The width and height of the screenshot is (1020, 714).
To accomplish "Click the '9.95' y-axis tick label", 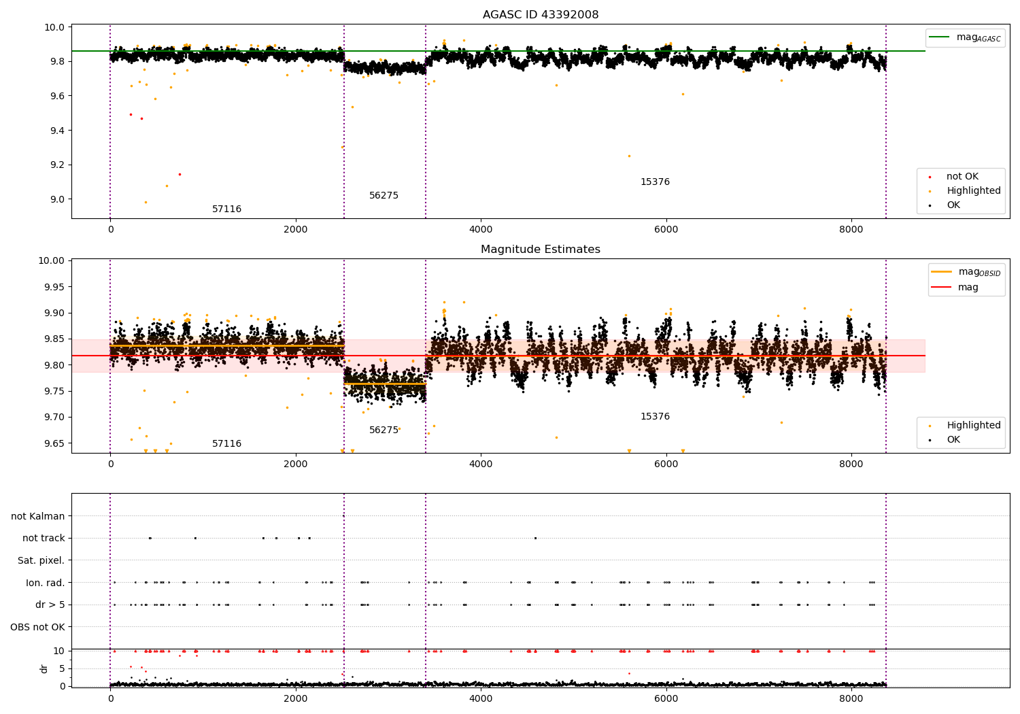I will point(55,287).
